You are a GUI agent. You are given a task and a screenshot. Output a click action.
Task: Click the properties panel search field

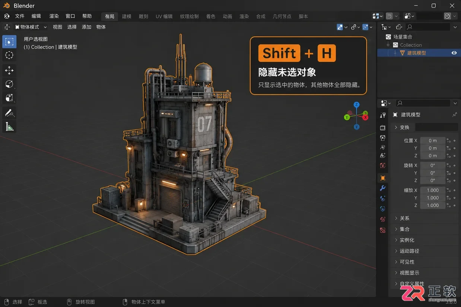[x=423, y=103]
